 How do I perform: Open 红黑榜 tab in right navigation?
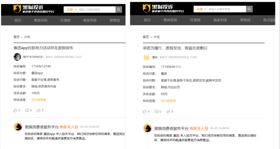tap(195, 20)
